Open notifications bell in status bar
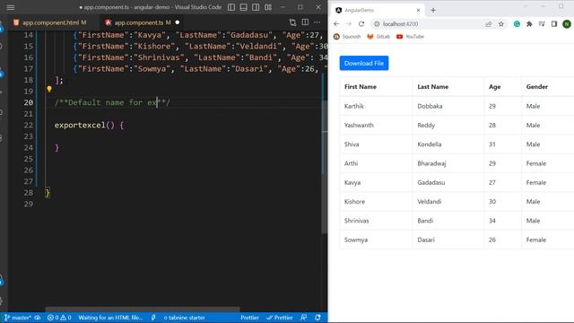574x323 pixels. pos(317,318)
